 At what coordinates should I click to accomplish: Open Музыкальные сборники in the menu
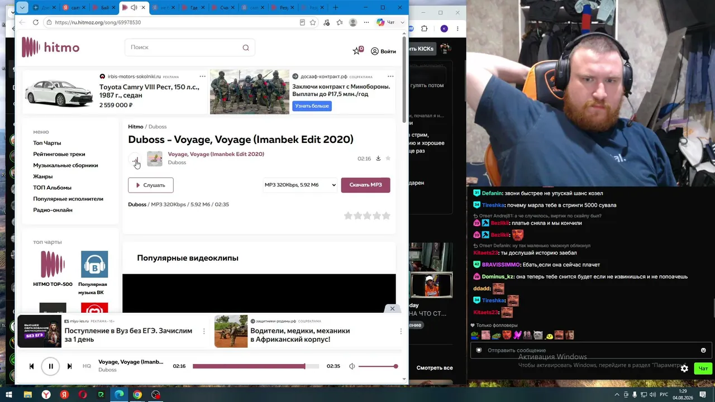(65, 165)
